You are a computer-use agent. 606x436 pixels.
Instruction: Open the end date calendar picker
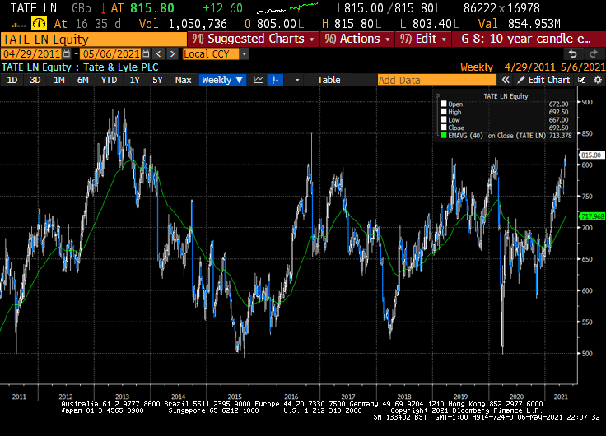click(x=146, y=53)
